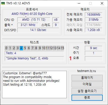
Task: Select test box number 14
Action: pos(59,48)
